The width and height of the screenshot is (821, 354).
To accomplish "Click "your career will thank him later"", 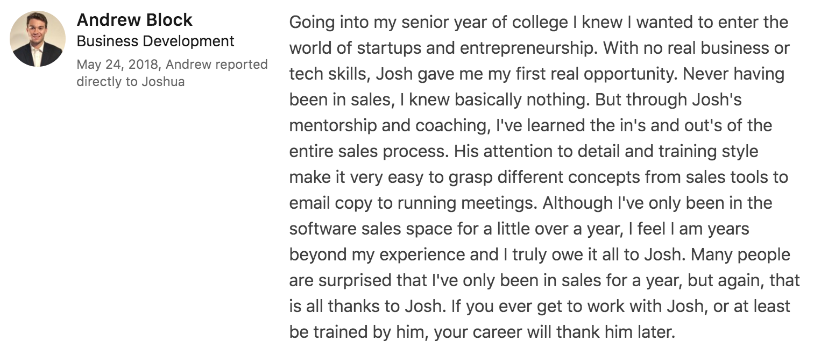I will (554, 332).
